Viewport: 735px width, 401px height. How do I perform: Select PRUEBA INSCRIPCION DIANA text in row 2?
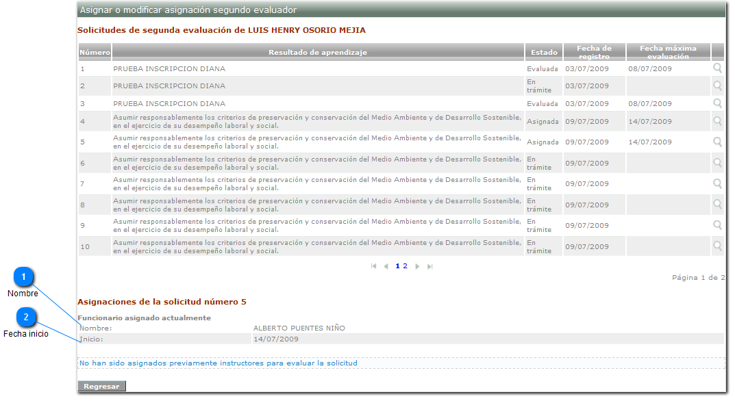[169, 86]
